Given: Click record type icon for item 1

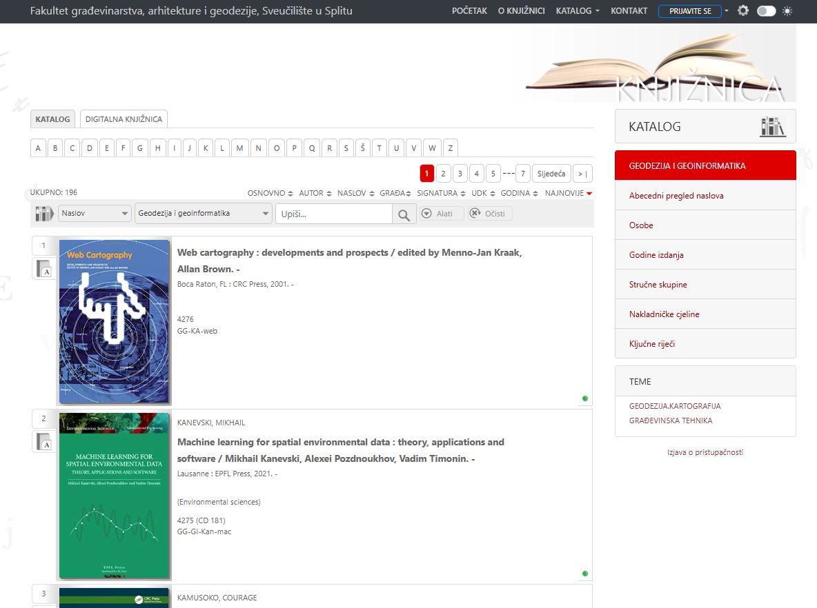Looking at the screenshot, I should click(44, 269).
